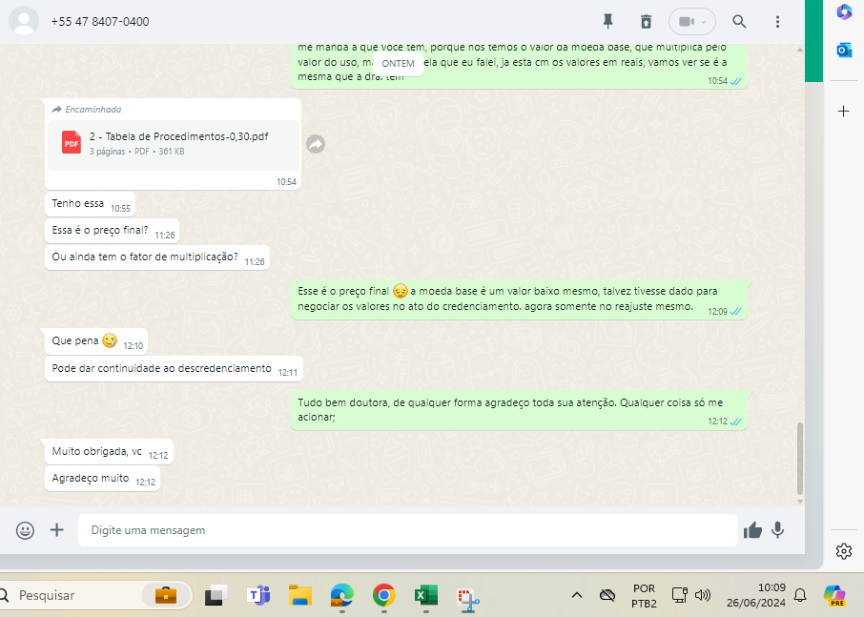This screenshot has width=864, height=617.
Task: Open volume speaker tray icon
Action: 703,595
